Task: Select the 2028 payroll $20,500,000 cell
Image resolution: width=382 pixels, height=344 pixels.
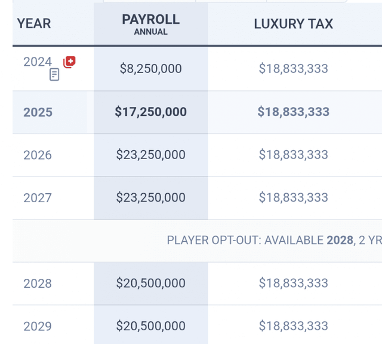Action: point(150,283)
